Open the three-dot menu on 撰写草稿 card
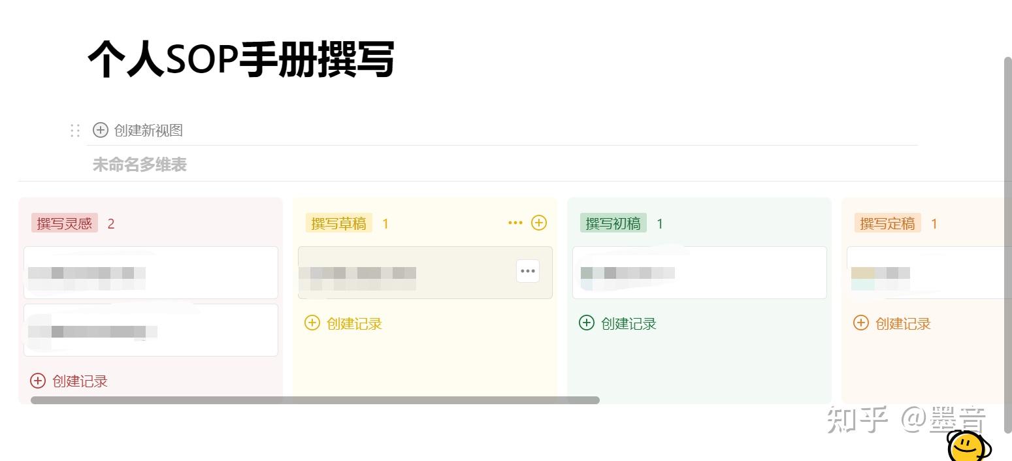This screenshot has height=461, width=1012. [528, 271]
